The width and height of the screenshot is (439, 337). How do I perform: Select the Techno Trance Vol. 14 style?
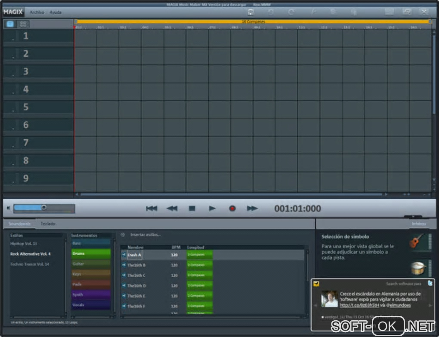30,264
